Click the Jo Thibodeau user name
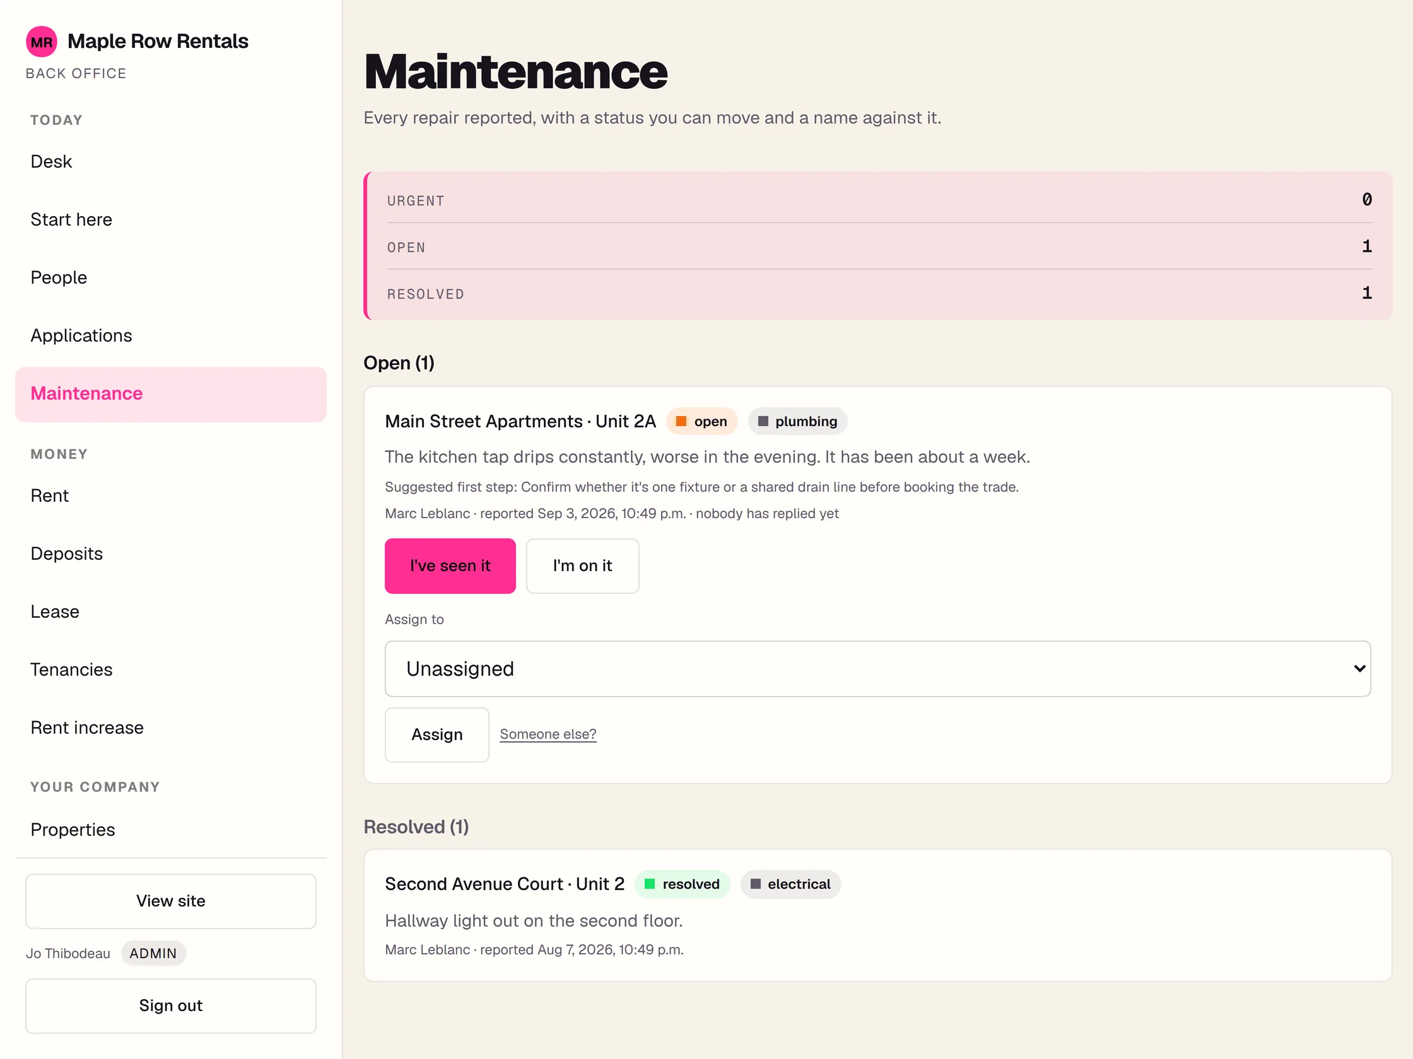Screen dimensions: 1413x1059 pyautogui.click(x=67, y=954)
